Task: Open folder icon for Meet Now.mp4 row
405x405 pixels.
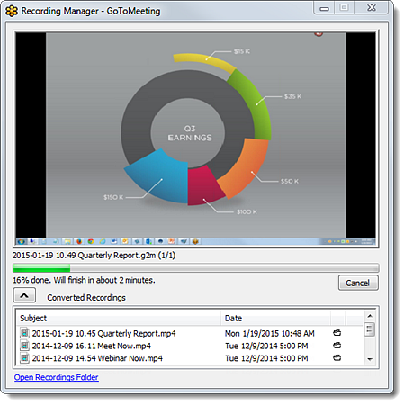Action: [337, 346]
